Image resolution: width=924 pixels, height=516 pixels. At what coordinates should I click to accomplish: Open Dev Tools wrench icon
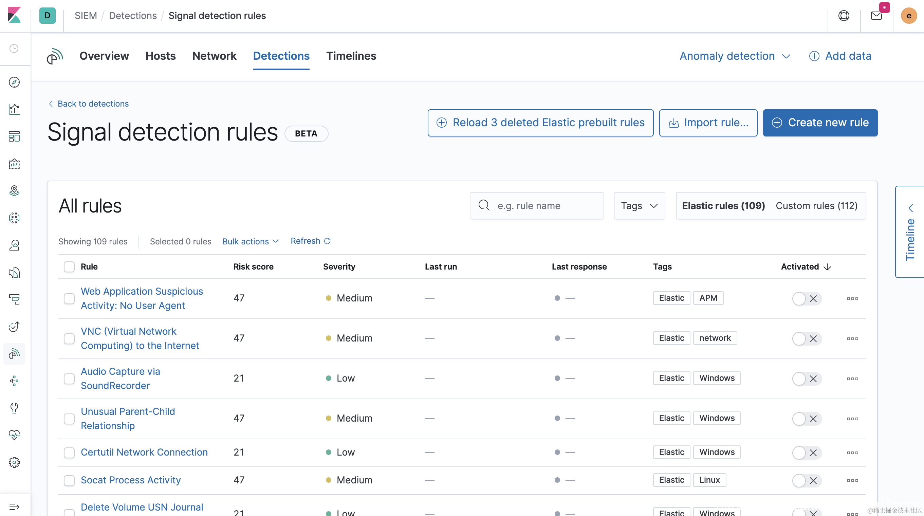pos(14,408)
